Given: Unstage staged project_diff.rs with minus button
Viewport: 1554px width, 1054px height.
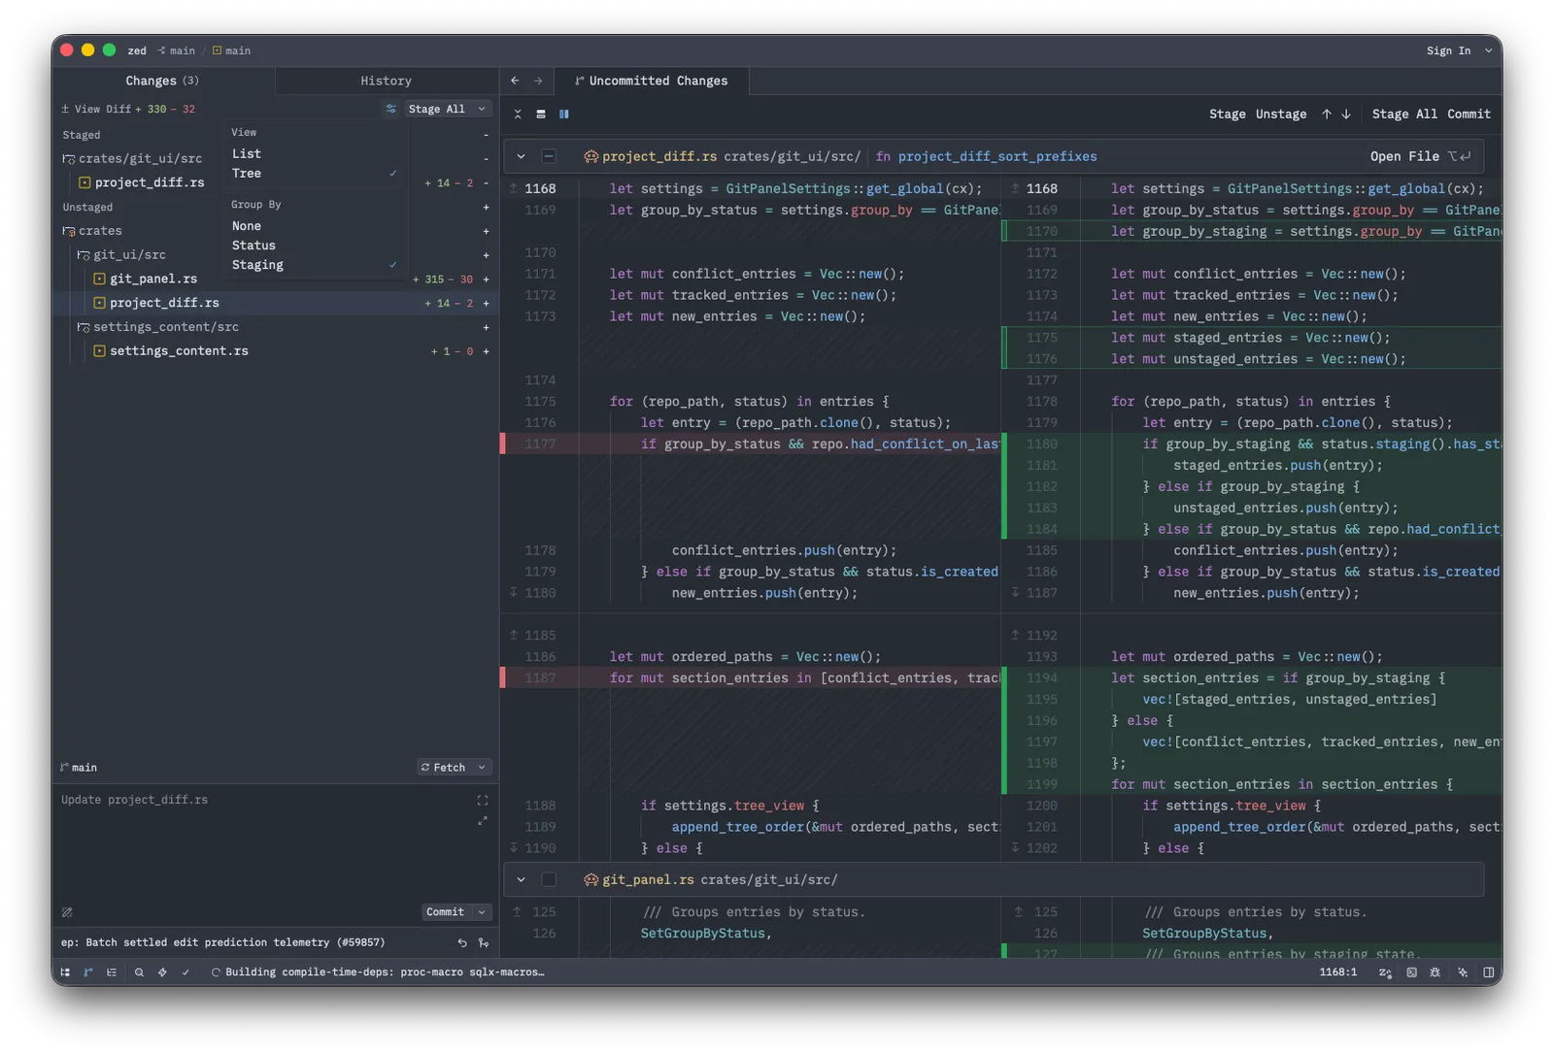Looking at the screenshot, I should coord(486,182).
